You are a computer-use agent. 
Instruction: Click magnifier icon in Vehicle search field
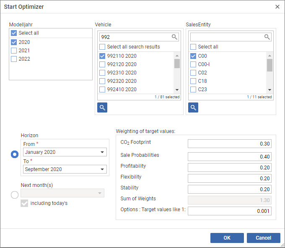[175, 37]
